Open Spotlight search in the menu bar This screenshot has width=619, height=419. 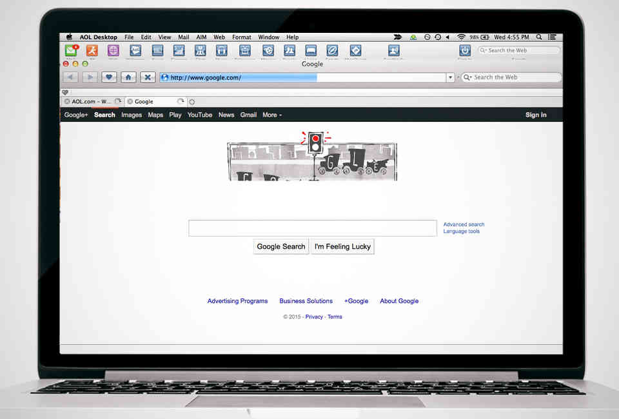click(x=539, y=37)
